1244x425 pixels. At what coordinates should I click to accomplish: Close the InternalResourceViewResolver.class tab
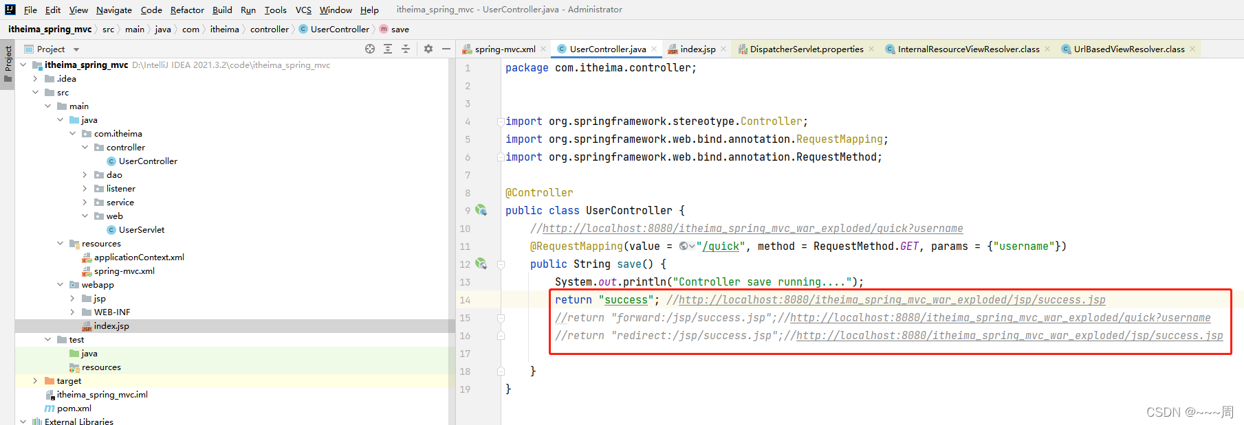1047,49
